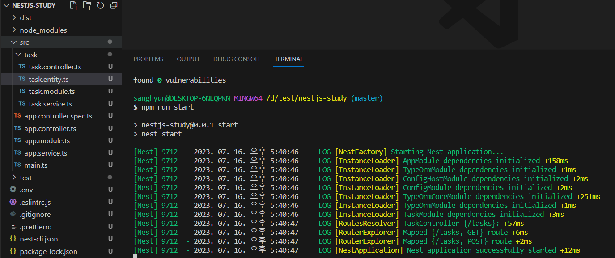
Task: Click the orange TS icon of app.controller.spec.ts
Action: click(x=17, y=116)
